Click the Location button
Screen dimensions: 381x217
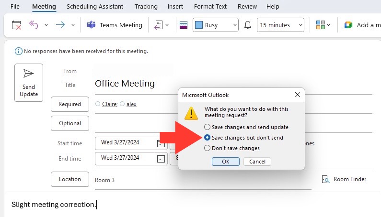pos(70,179)
